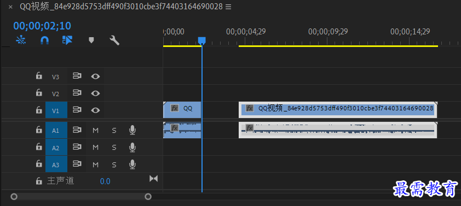Toggle lock on V3 track

[39, 76]
